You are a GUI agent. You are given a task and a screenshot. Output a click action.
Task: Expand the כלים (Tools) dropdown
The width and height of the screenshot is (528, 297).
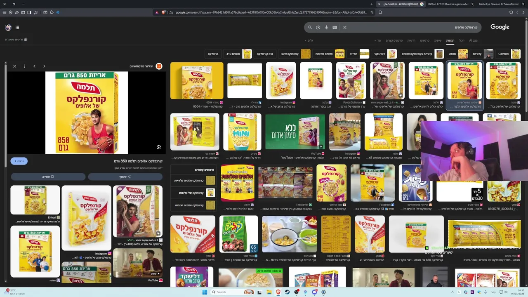(309, 40)
